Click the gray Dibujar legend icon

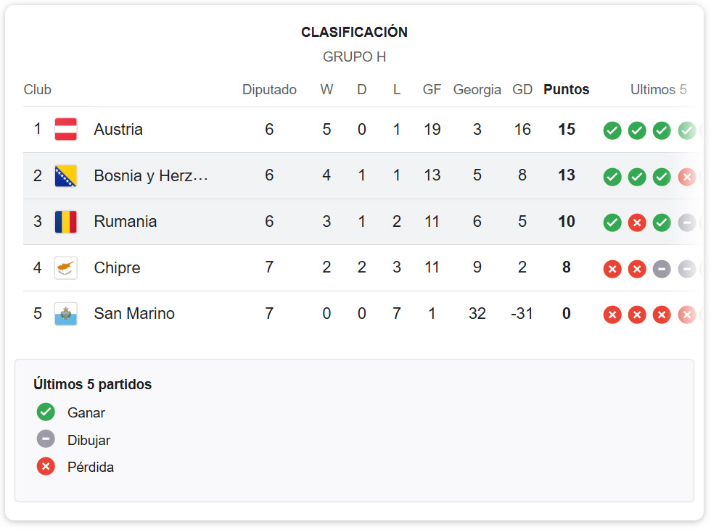coord(46,439)
